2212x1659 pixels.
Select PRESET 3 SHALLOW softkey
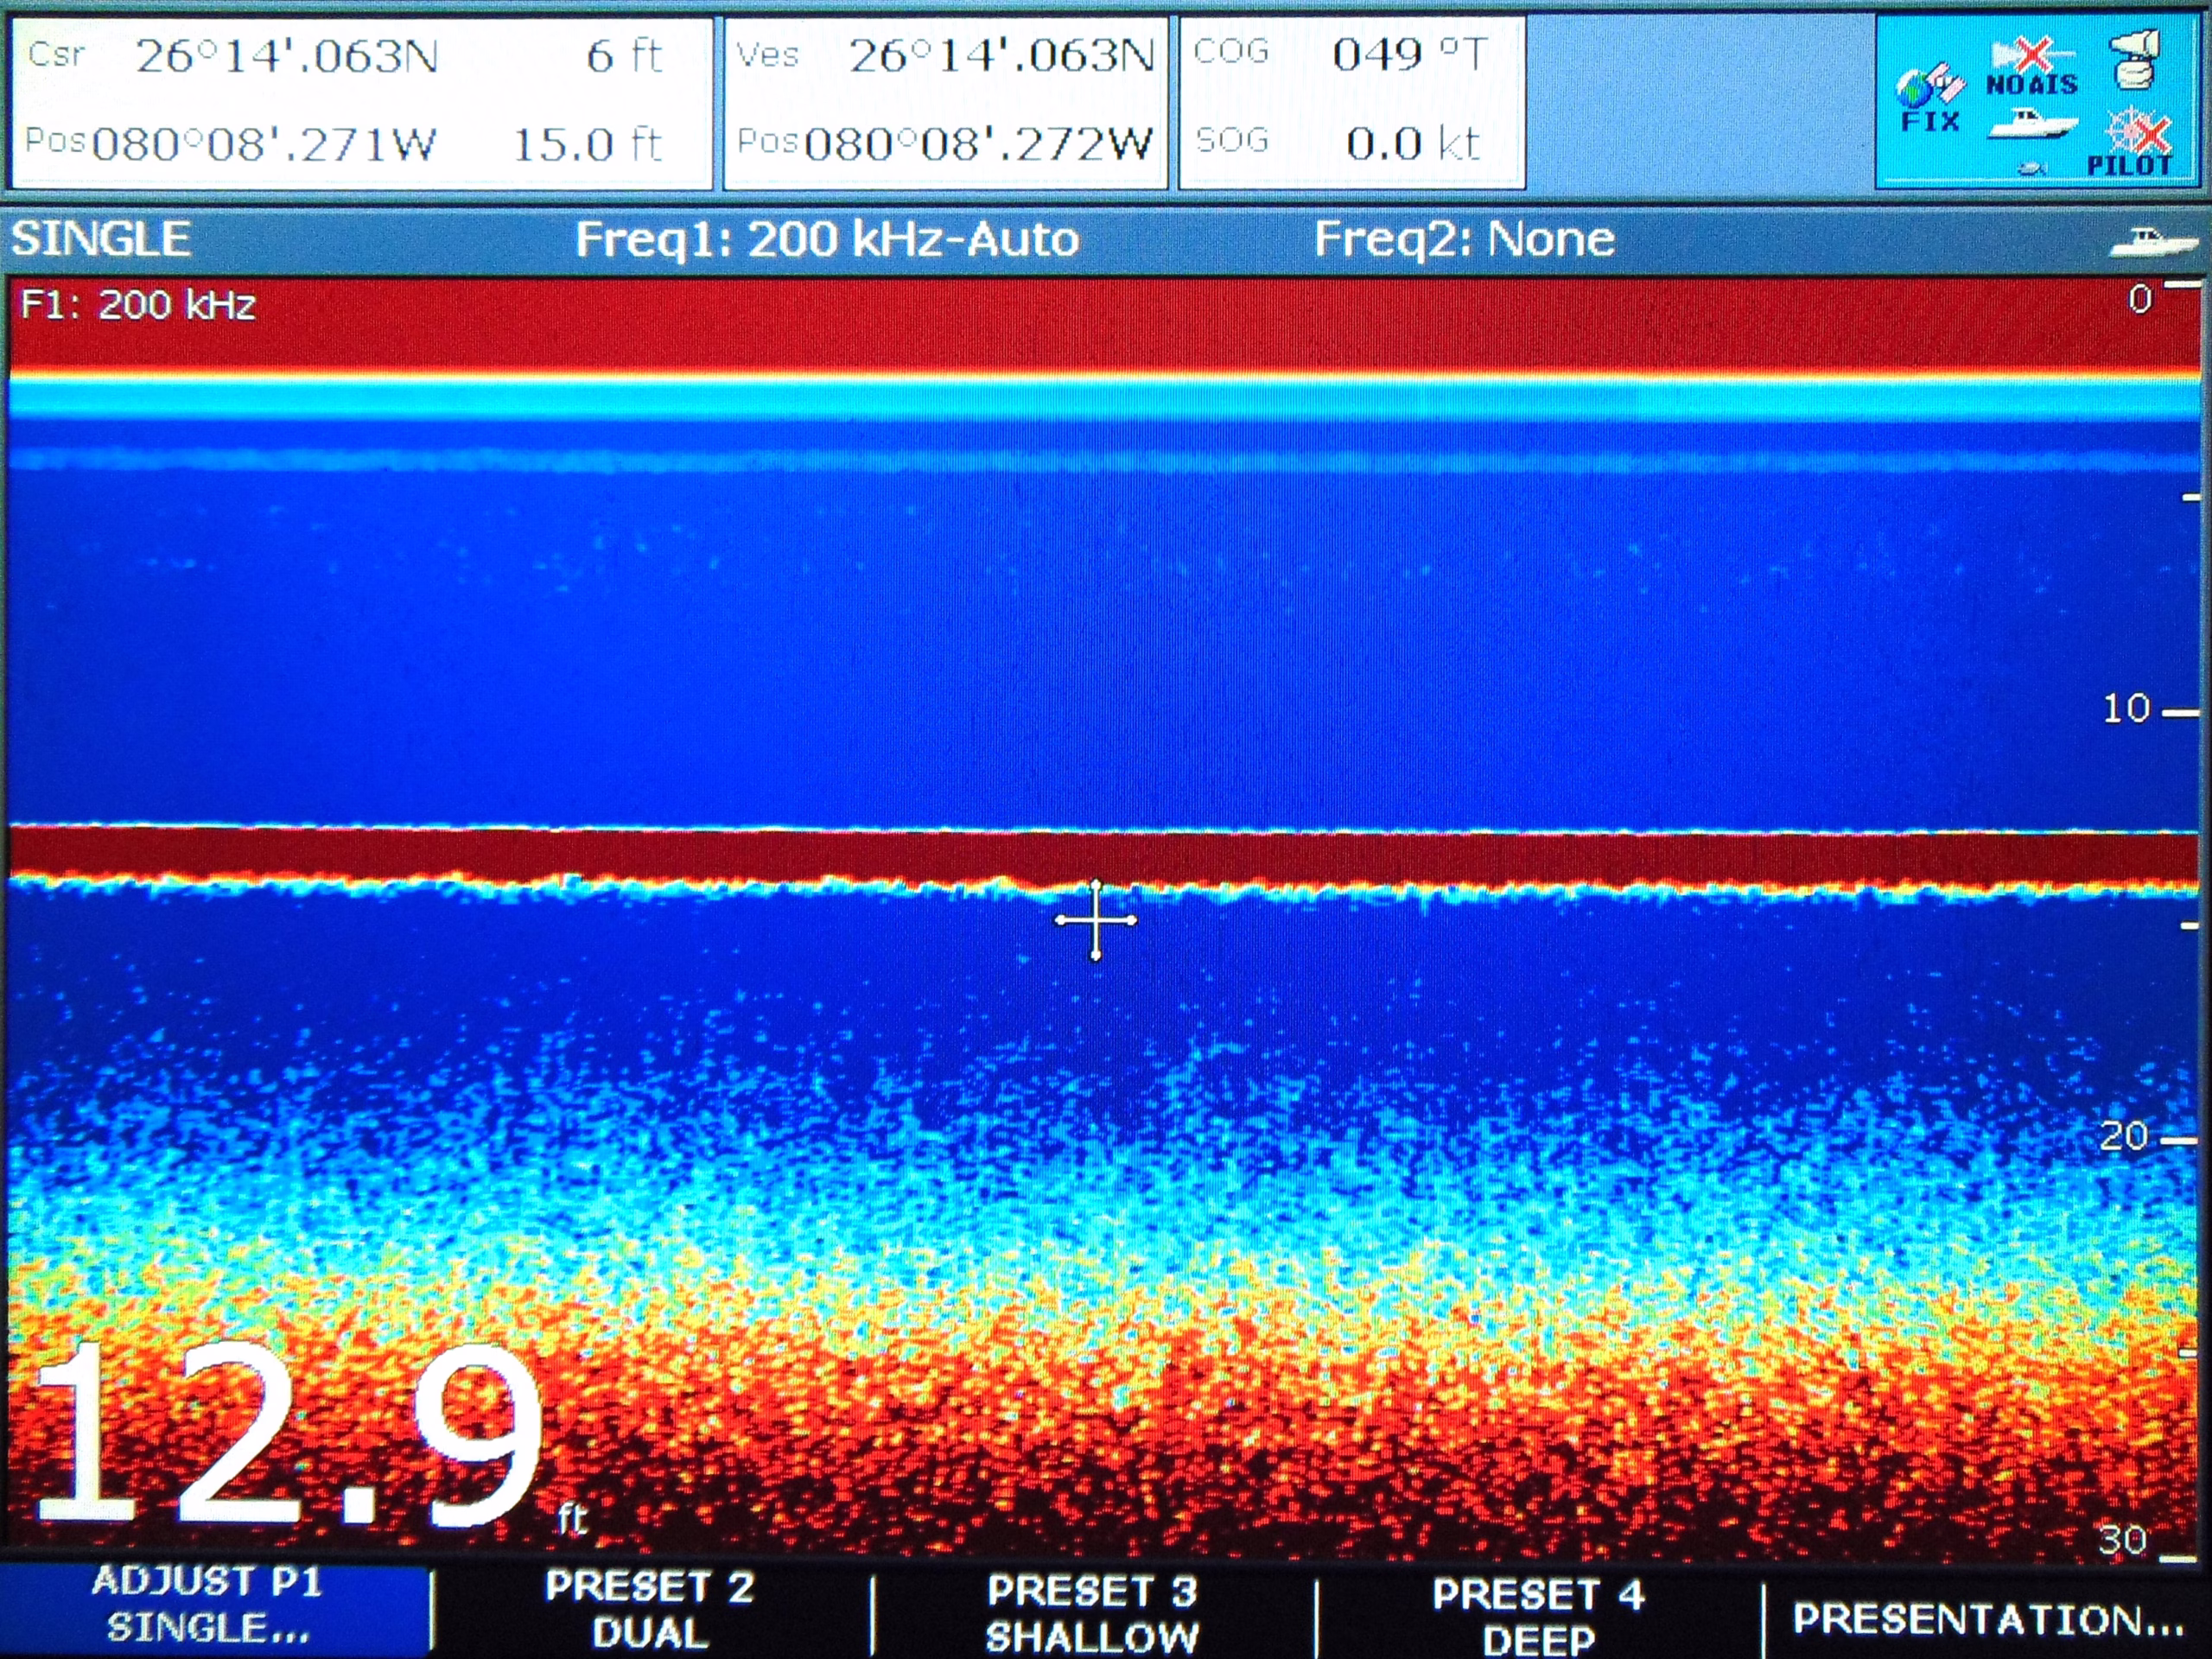(x=1092, y=1612)
